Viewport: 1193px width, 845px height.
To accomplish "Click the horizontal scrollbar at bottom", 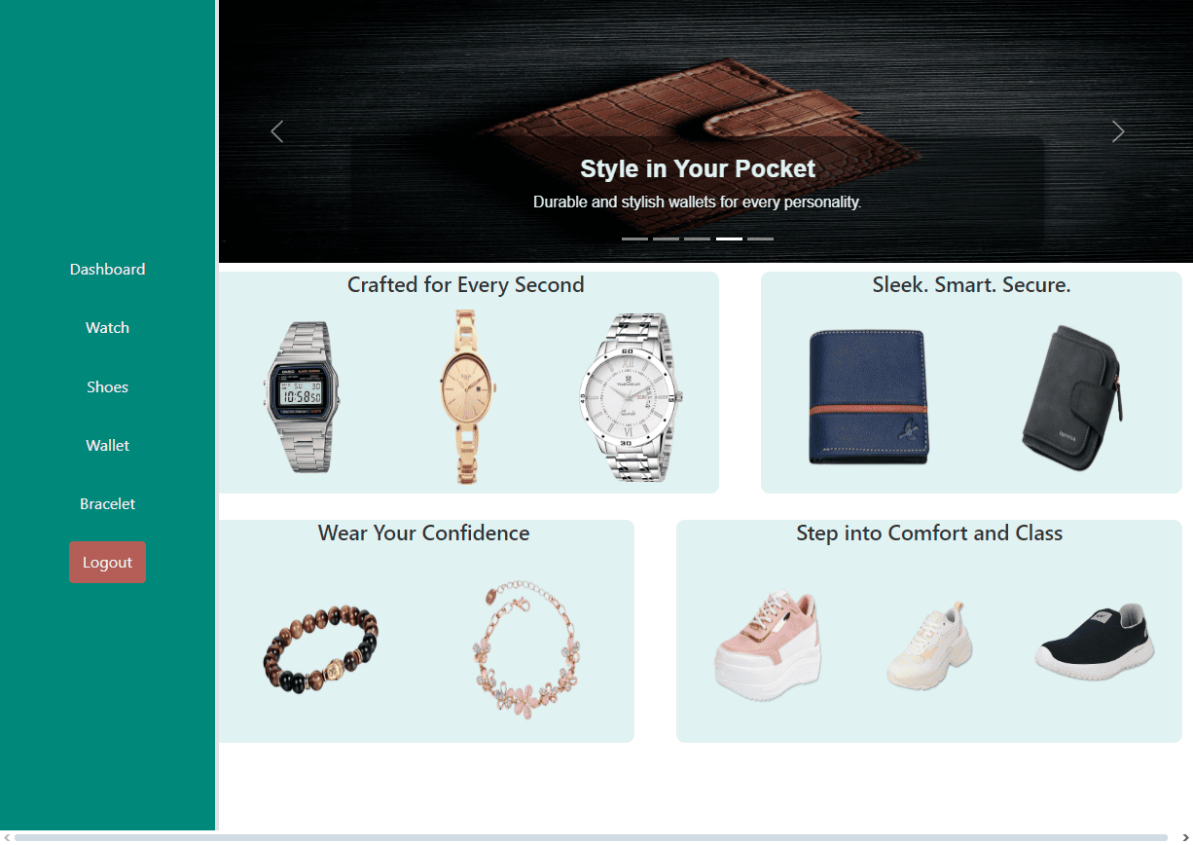I will click(591, 837).
